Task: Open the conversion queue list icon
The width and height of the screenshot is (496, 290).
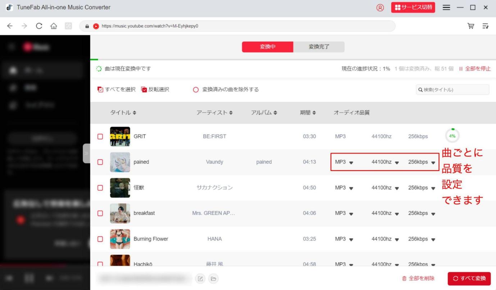Action: [486, 26]
